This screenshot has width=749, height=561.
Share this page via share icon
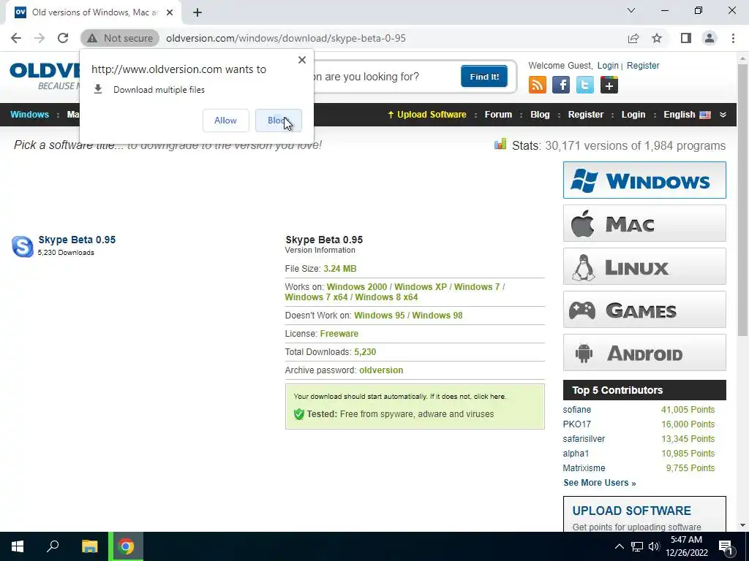point(633,38)
